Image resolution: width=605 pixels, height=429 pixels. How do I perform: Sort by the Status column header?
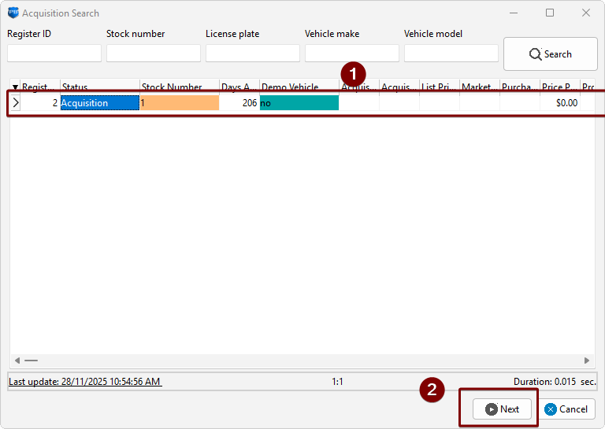tap(99, 87)
